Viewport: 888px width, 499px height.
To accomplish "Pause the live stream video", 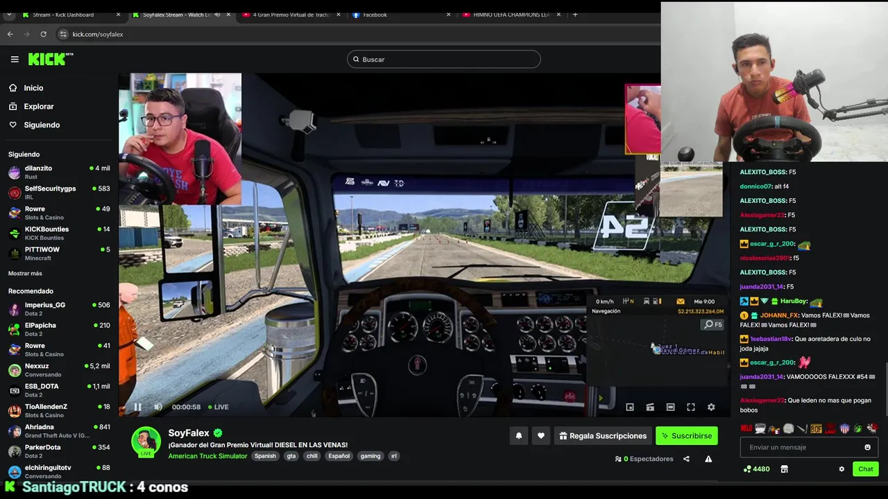I will coord(137,407).
